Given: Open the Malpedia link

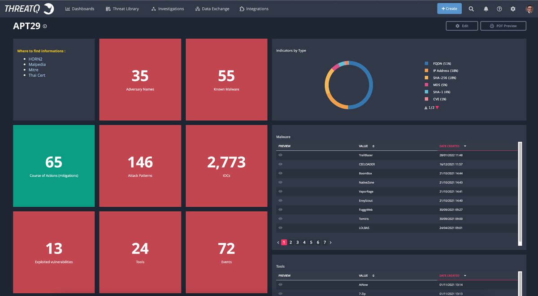Looking at the screenshot, I should click(x=37, y=65).
